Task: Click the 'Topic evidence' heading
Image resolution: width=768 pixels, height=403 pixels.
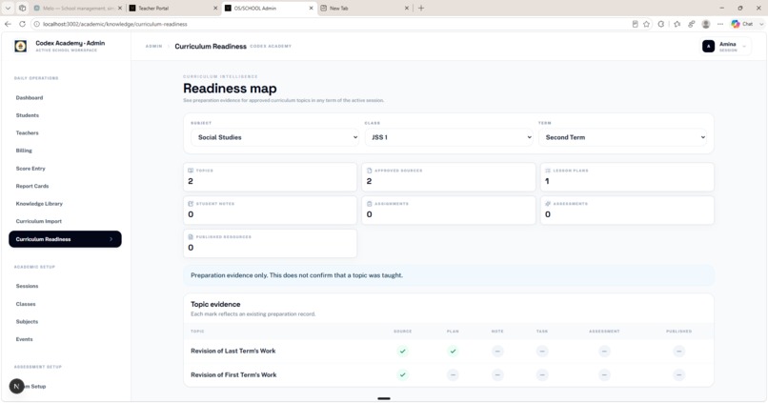Action: coord(215,304)
